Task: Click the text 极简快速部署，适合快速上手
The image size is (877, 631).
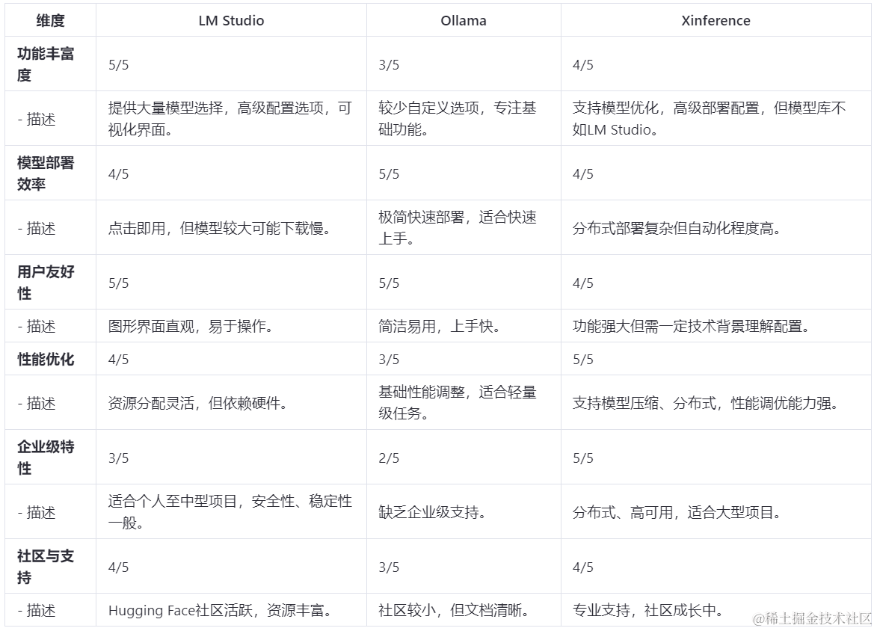Action: coord(457,228)
